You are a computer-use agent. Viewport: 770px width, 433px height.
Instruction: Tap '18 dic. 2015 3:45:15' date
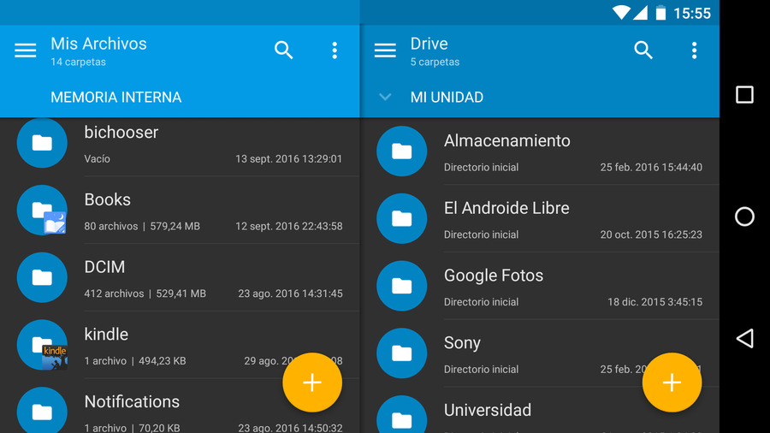(655, 302)
